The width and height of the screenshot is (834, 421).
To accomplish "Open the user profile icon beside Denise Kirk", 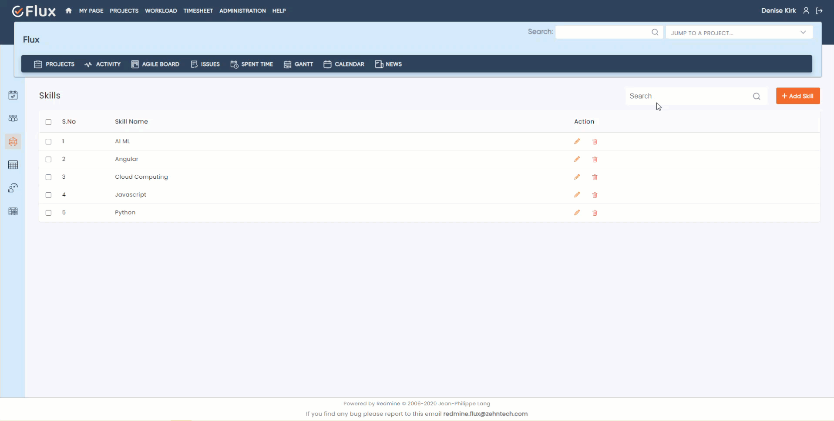I will coord(806,11).
